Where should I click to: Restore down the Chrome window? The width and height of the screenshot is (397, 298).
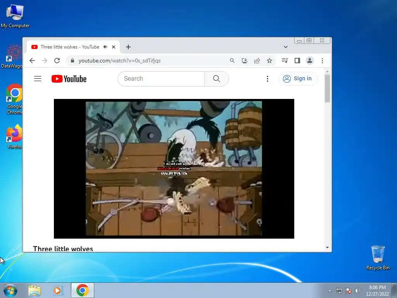click(309, 40)
